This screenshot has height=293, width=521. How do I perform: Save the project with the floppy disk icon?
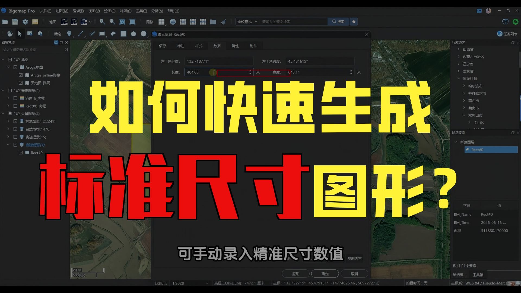[15, 22]
